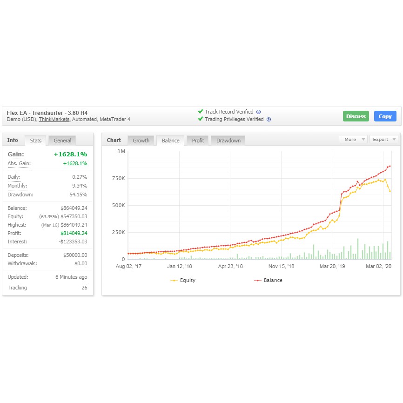Switch to the Growth chart tab

tap(141, 141)
